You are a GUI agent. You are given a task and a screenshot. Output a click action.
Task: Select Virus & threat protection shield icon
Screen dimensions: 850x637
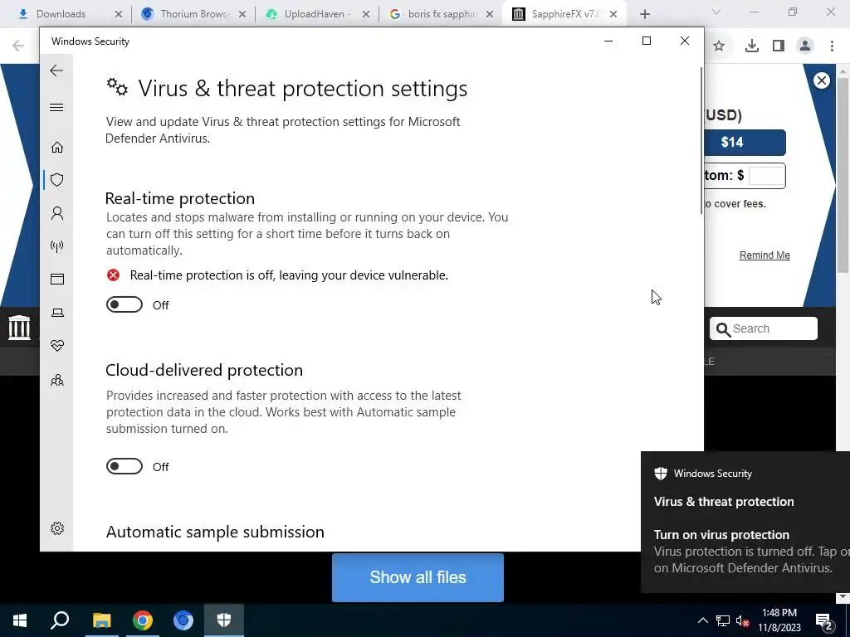[x=57, y=180]
